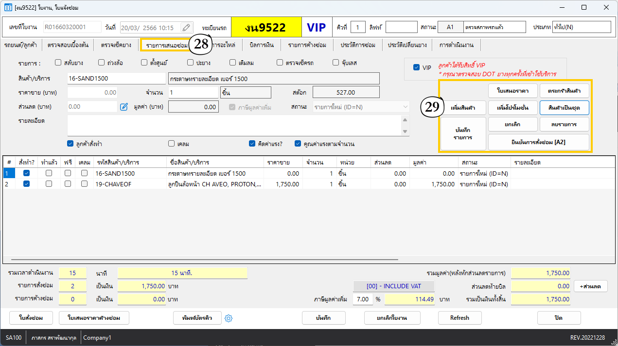
Task: Tick the สลับยาง checkbox
Action: (x=58, y=63)
